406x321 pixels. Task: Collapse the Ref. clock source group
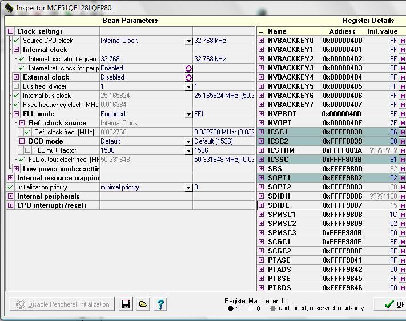pos(22,123)
